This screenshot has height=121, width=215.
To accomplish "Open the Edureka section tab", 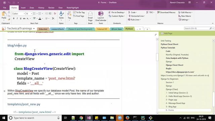I will pos(43,29).
